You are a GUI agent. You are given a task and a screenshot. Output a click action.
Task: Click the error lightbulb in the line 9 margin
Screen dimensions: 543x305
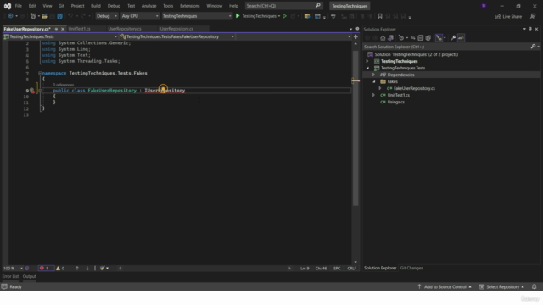(x=32, y=91)
